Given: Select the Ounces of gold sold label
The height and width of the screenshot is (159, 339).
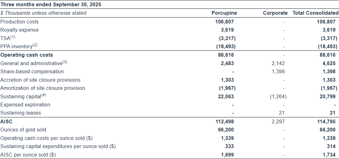Looking at the screenshot, I should [x=23, y=130].
